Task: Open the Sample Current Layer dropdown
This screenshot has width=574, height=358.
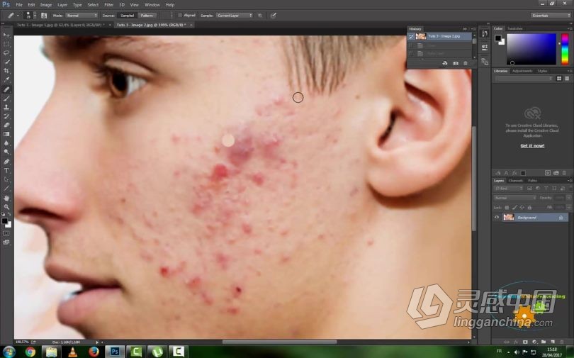Action: 234,16
